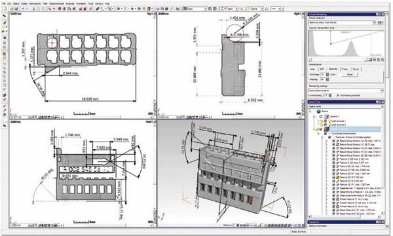Open the Rendering settings renderer dropdown
393x236 pixels.
345,90
